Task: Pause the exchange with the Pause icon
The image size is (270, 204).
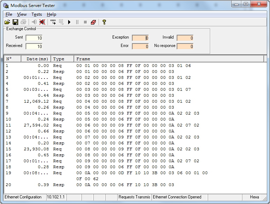Action: click(x=77, y=22)
